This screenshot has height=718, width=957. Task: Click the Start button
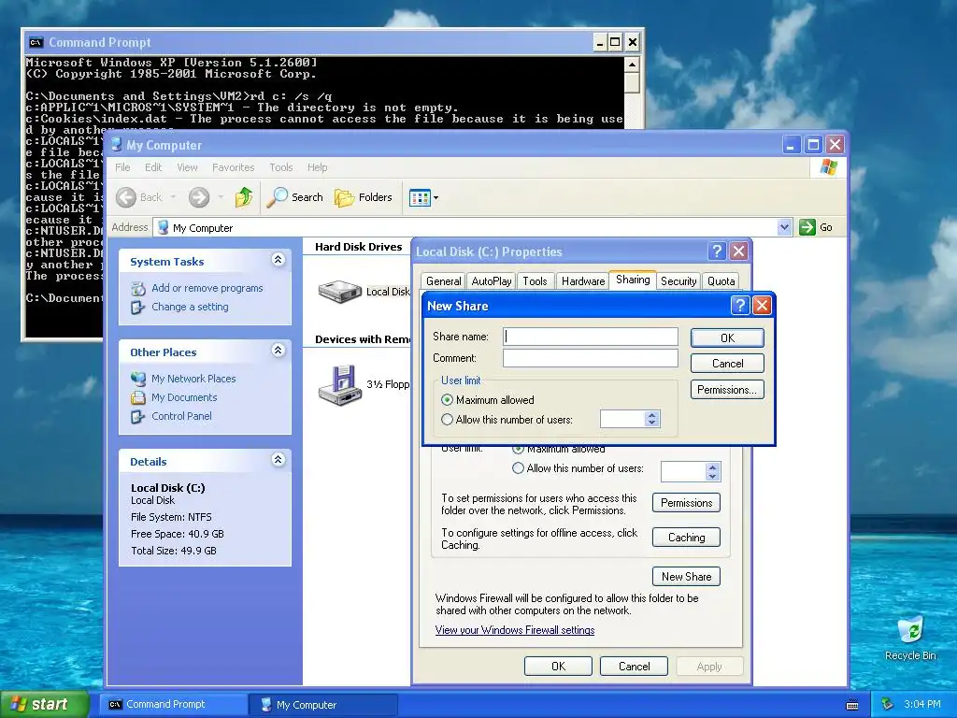coord(43,704)
